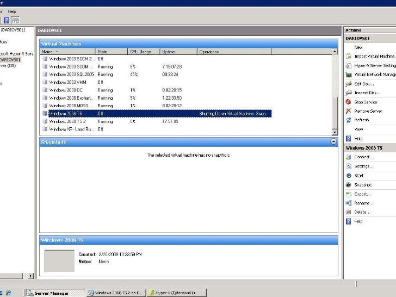This screenshot has height=297, width=396.
Task: Switch to Server Manager taskbar button
Action: pyautogui.click(x=55, y=293)
